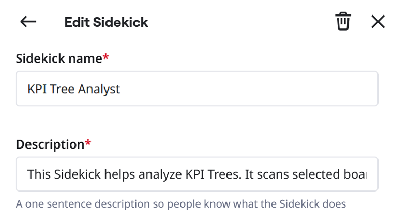Click into the Description text field
The height and width of the screenshot is (220, 393).
pyautogui.click(x=196, y=174)
